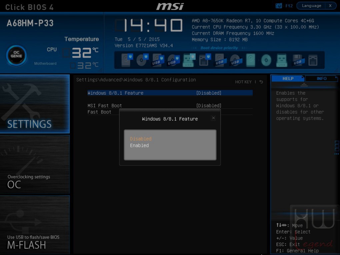Image resolution: width=340 pixels, height=255 pixels.
Task: Click the Boot device priority label
Action: 219,48
